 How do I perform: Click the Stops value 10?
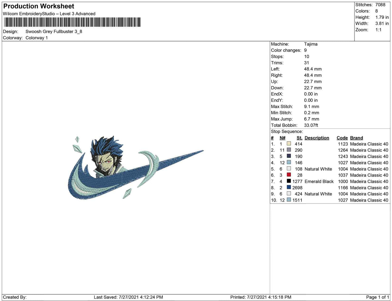pyautogui.click(x=307, y=57)
